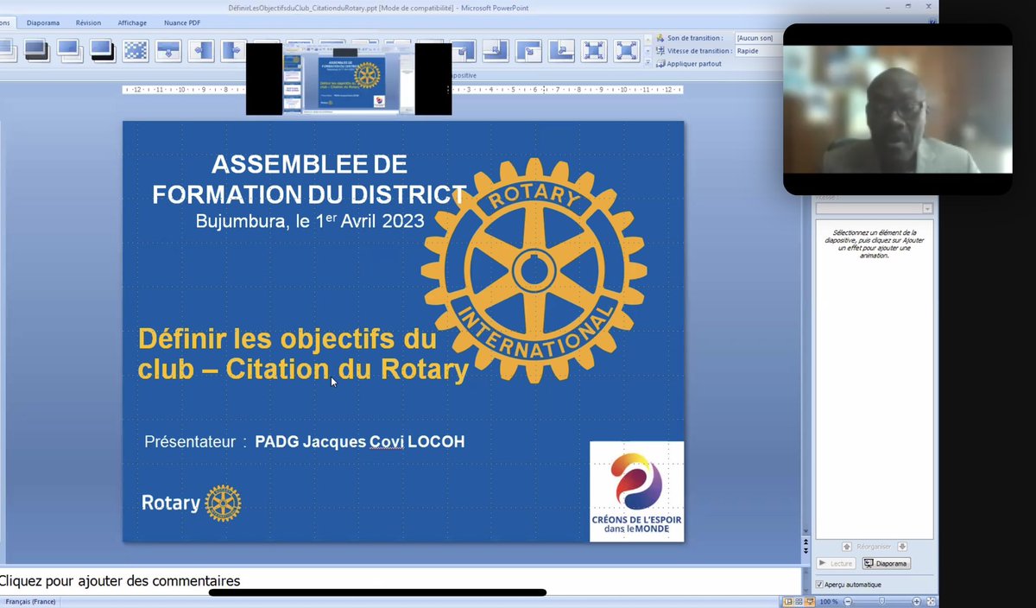Image resolution: width=1036 pixels, height=608 pixels.
Task: Choose corner transition with up-right arrow
Action: coord(561,51)
